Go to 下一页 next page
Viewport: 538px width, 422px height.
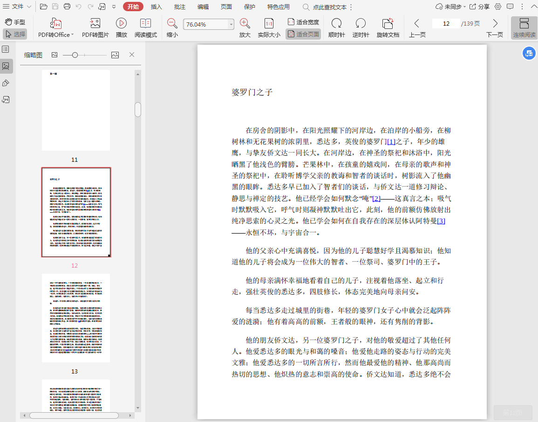(495, 28)
